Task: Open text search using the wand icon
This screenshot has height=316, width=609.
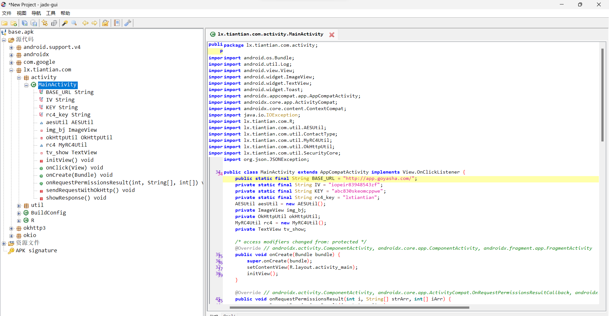Action: click(x=65, y=23)
